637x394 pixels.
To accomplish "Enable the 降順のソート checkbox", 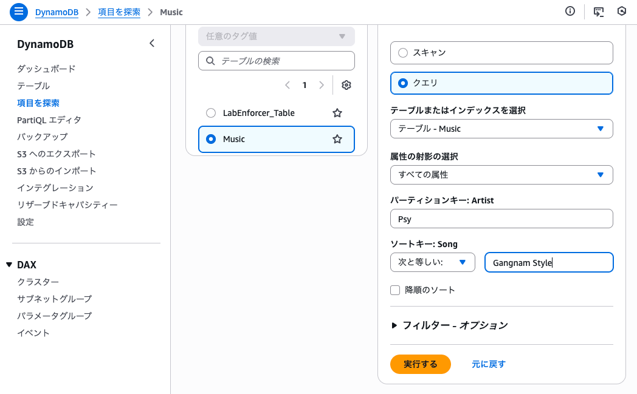I will (396, 290).
